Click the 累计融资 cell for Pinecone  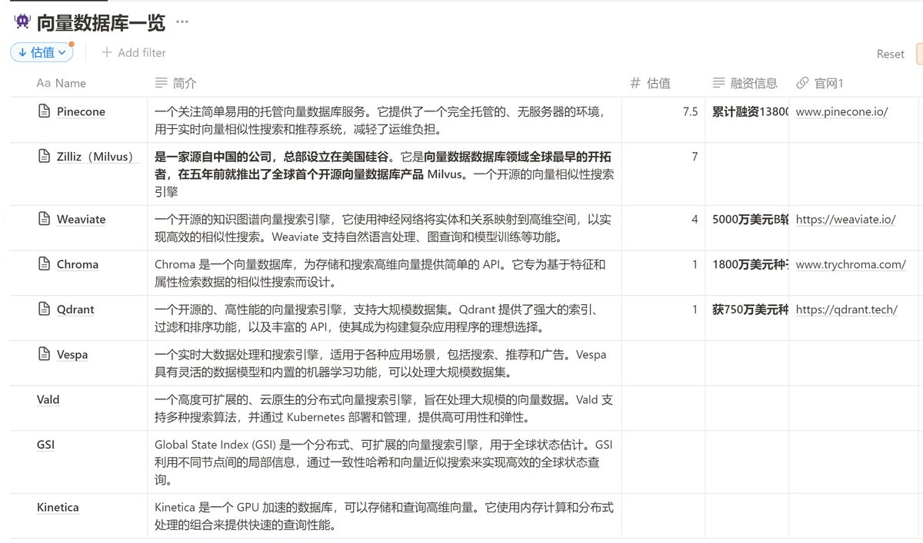(746, 120)
